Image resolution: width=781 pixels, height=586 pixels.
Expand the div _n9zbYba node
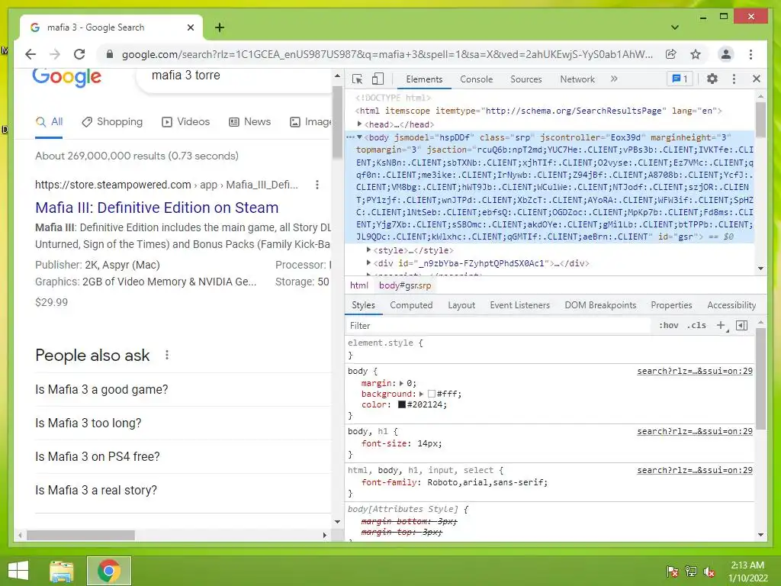[368, 263]
